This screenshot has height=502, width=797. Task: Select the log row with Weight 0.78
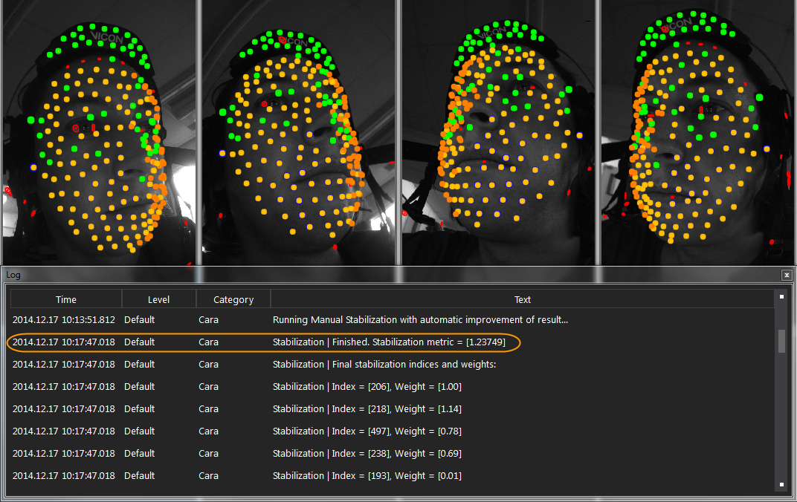(367, 431)
